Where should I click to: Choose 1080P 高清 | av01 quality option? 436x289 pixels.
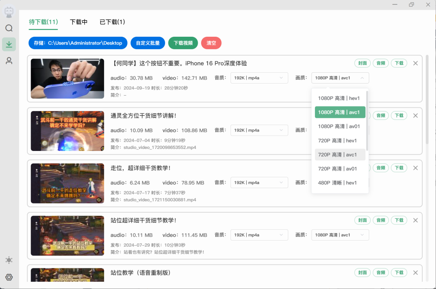coord(340,126)
